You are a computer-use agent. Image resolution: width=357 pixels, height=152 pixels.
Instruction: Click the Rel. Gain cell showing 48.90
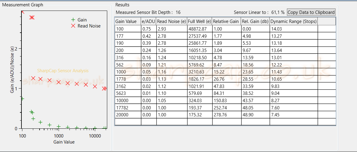255,115
